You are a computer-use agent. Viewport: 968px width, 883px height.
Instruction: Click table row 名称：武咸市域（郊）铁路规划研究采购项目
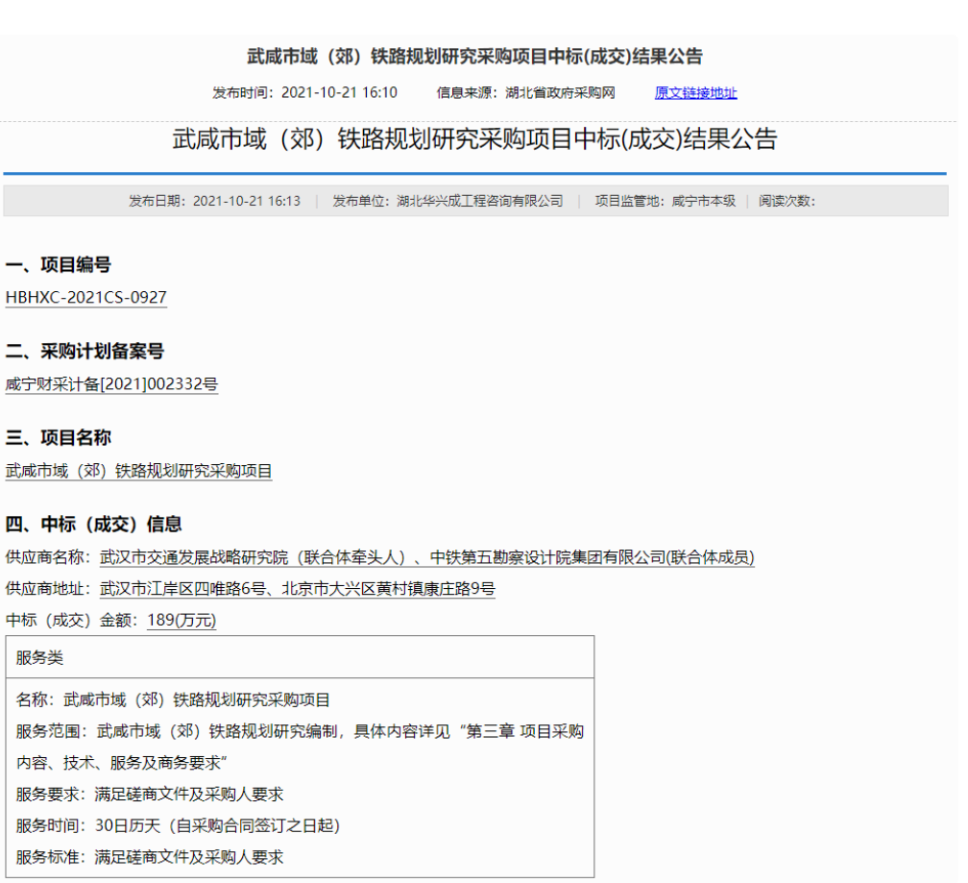(x=173, y=699)
